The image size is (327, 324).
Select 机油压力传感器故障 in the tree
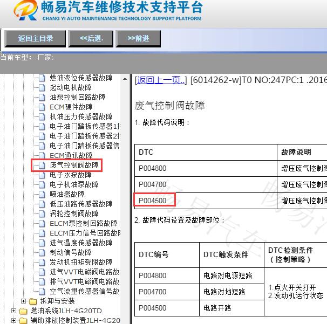(x=81, y=116)
